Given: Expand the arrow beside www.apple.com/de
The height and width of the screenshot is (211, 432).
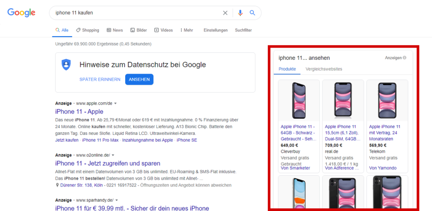Looking at the screenshot, I should (x=116, y=104).
